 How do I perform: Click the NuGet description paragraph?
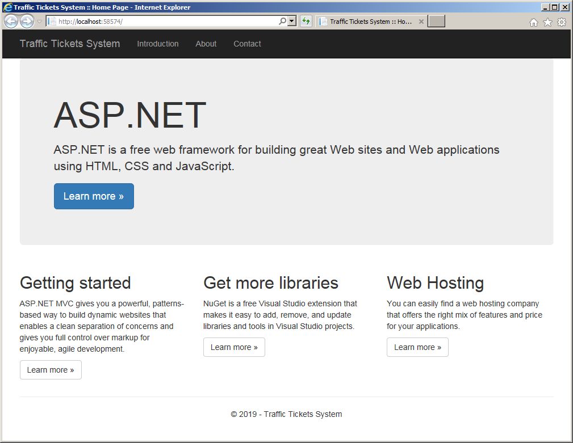click(281, 315)
